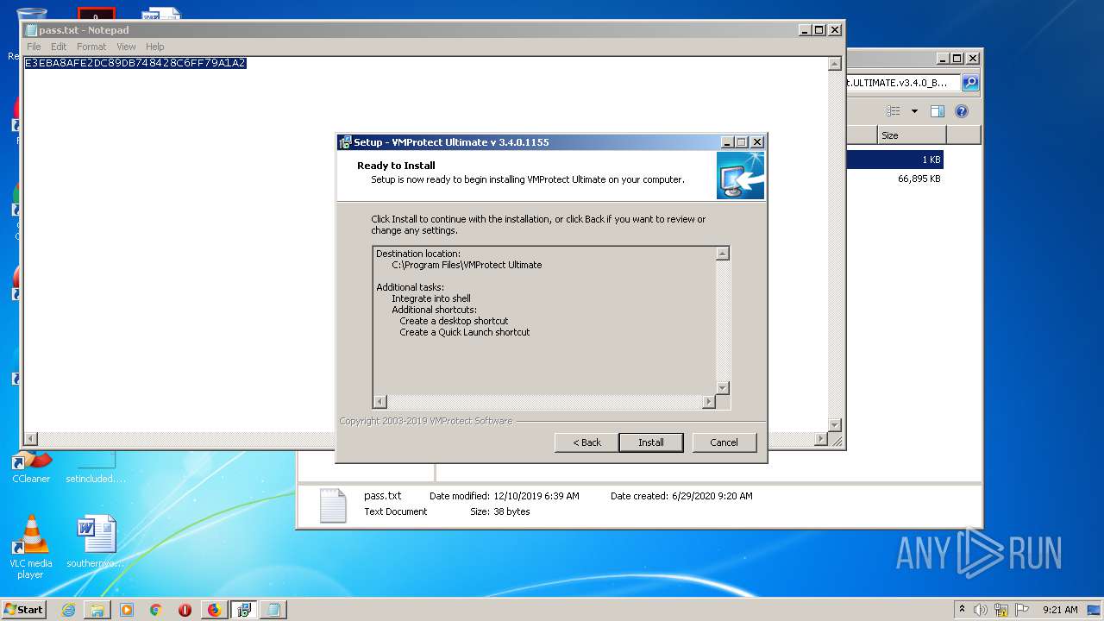
Task: Click the 9:21 AM system clock
Action: coord(1060,610)
